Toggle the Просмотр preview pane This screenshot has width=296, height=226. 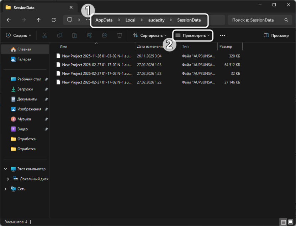click(276, 36)
